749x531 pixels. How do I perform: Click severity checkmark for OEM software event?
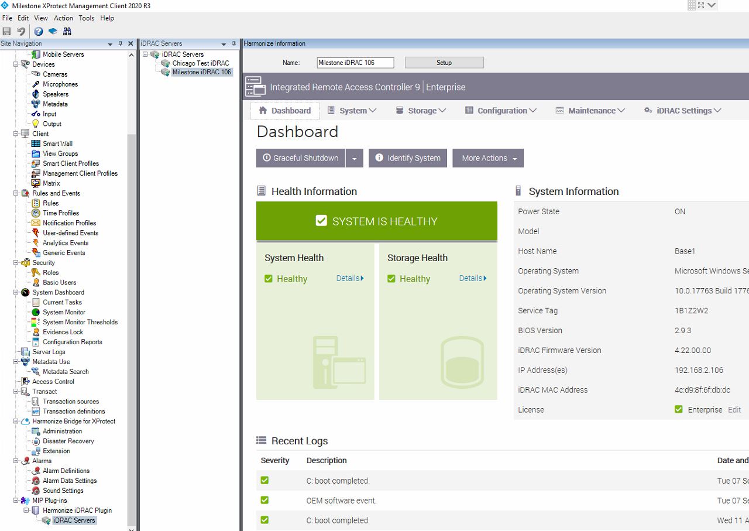tap(264, 500)
